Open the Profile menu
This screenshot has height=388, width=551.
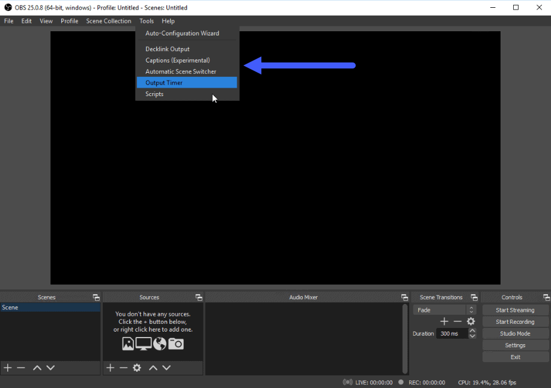[x=69, y=21]
